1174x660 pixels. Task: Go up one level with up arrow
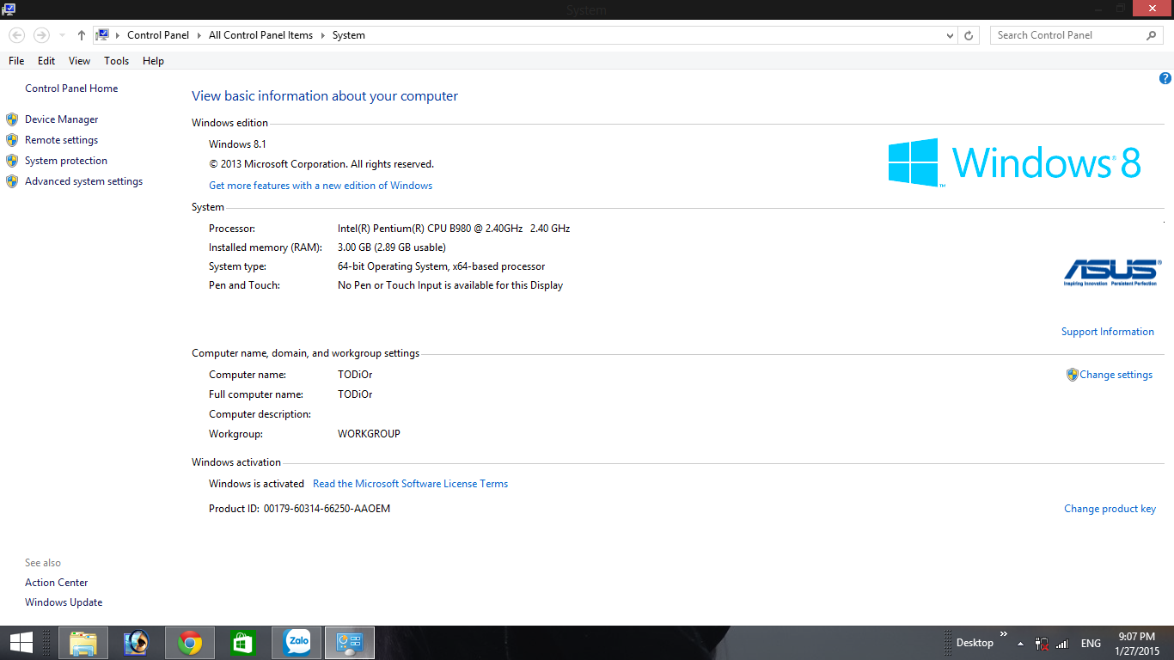point(82,35)
